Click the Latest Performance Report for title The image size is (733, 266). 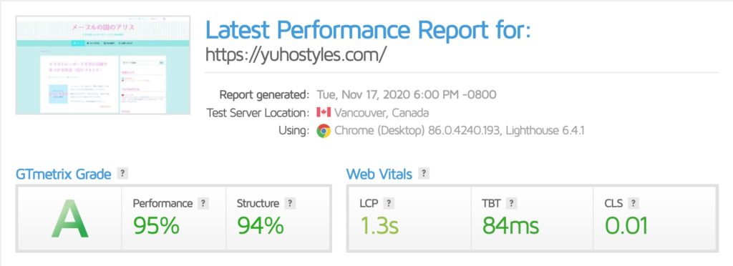click(369, 30)
